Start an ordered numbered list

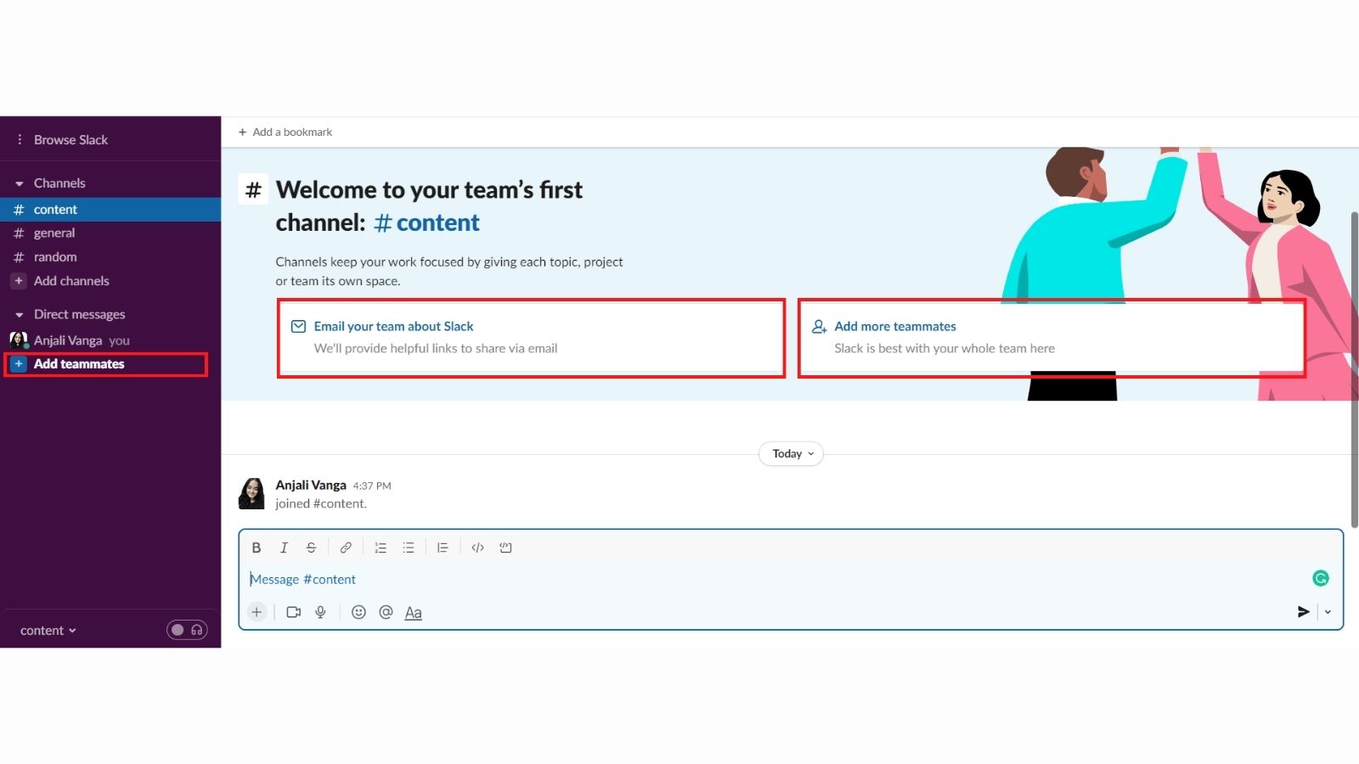point(381,548)
